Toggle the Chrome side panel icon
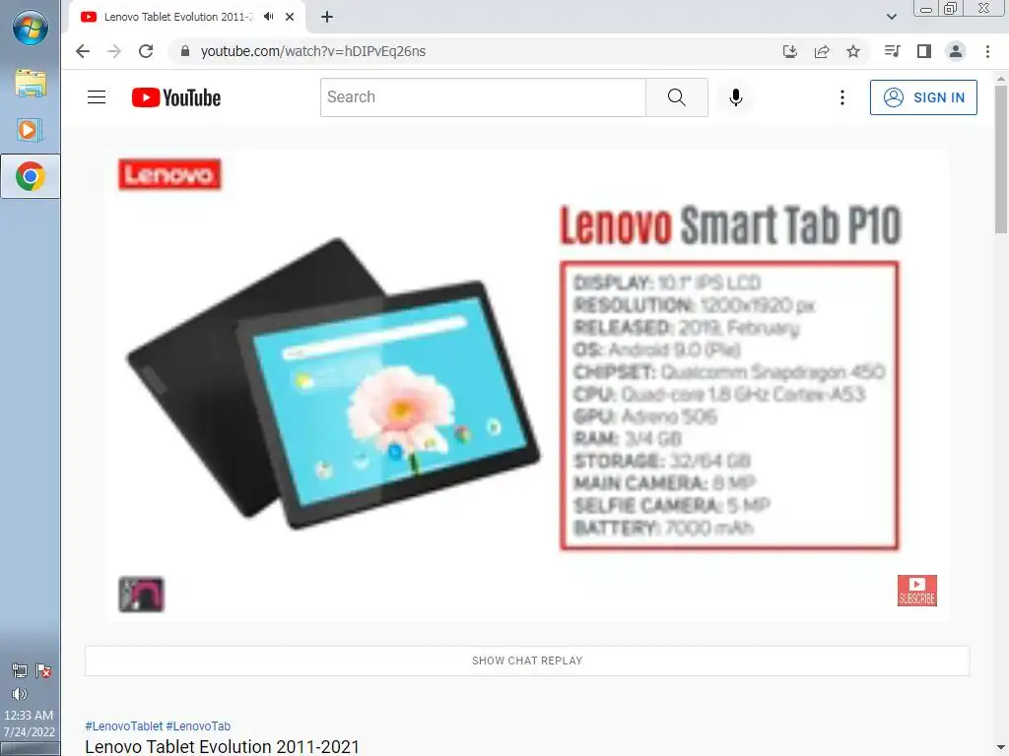Image resolution: width=1009 pixels, height=756 pixels. click(x=924, y=51)
